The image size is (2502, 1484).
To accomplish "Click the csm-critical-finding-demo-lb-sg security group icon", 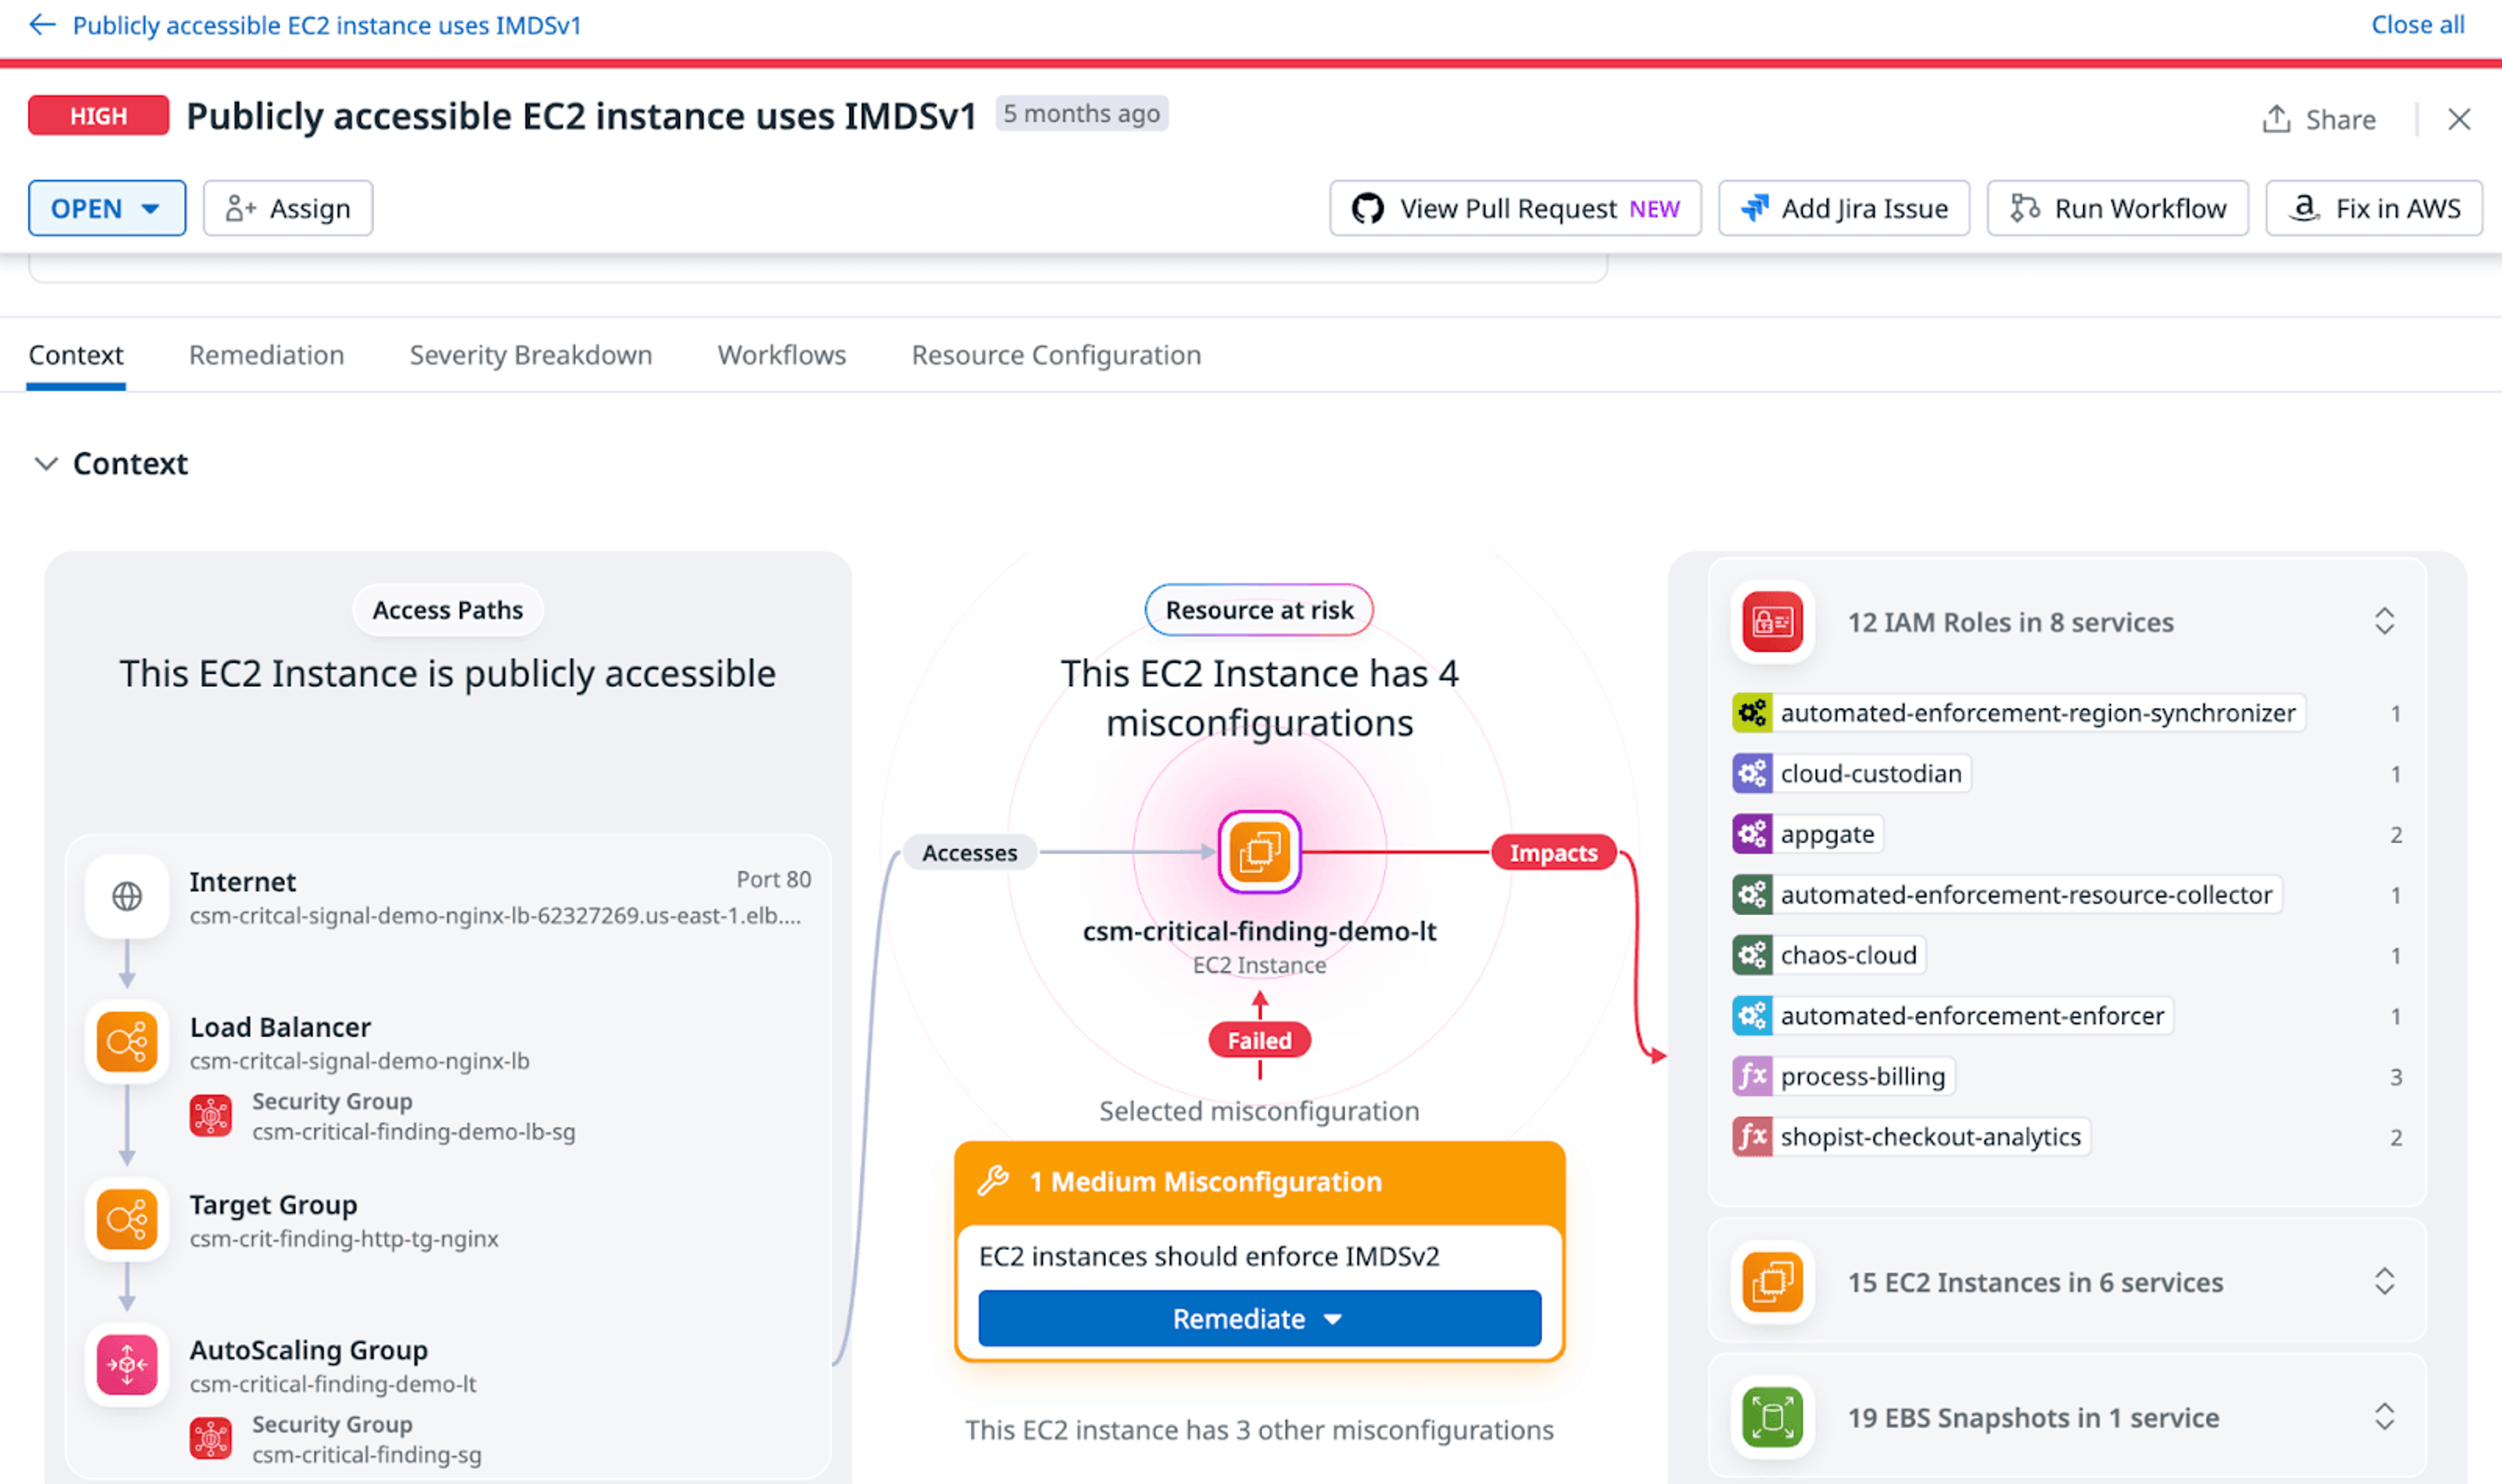I will 211,1116.
